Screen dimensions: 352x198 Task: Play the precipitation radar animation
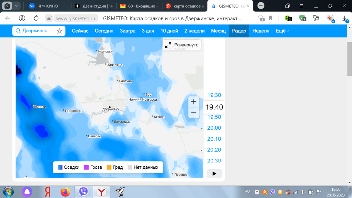coord(214,174)
